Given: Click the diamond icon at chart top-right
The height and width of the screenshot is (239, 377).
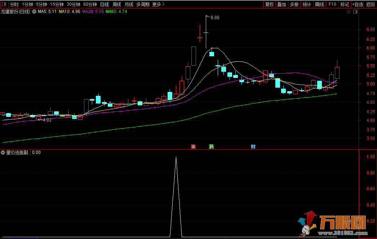Looking at the screenshot, I should [349, 12].
